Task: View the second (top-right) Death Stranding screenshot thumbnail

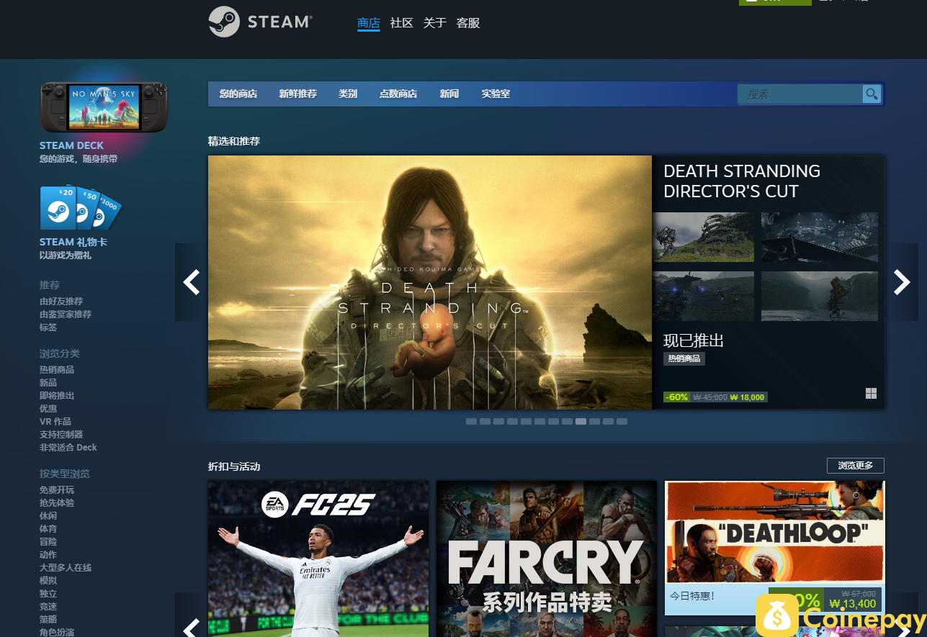Action: [x=820, y=237]
